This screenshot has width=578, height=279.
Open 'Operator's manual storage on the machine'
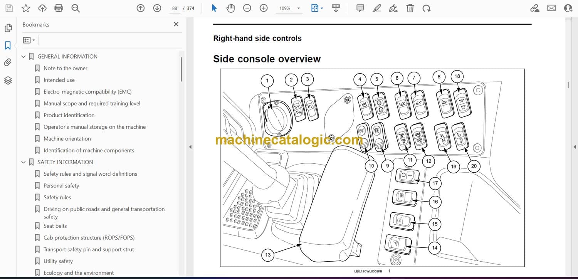click(94, 127)
